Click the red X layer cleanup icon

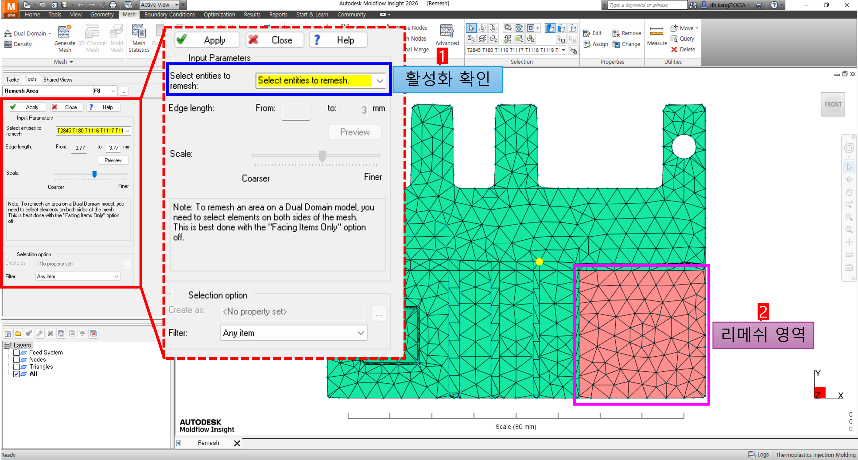pyautogui.click(x=94, y=333)
